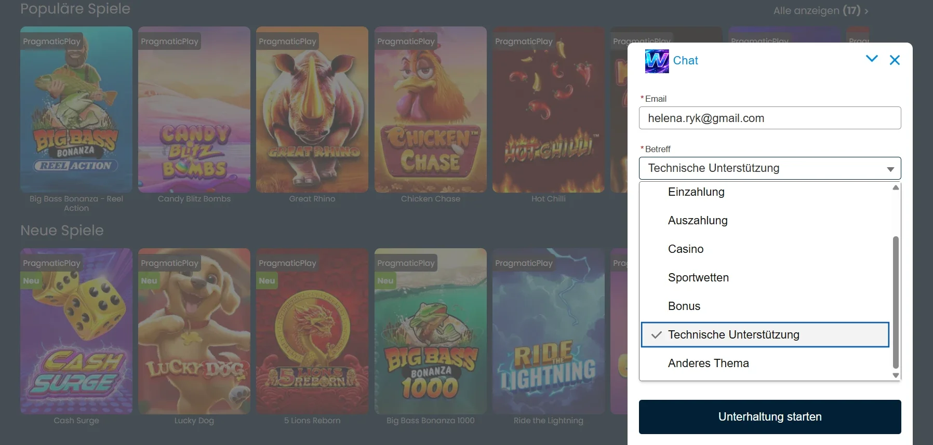Click the Hot Chilli caption text
The height and width of the screenshot is (445, 933).
(549, 199)
